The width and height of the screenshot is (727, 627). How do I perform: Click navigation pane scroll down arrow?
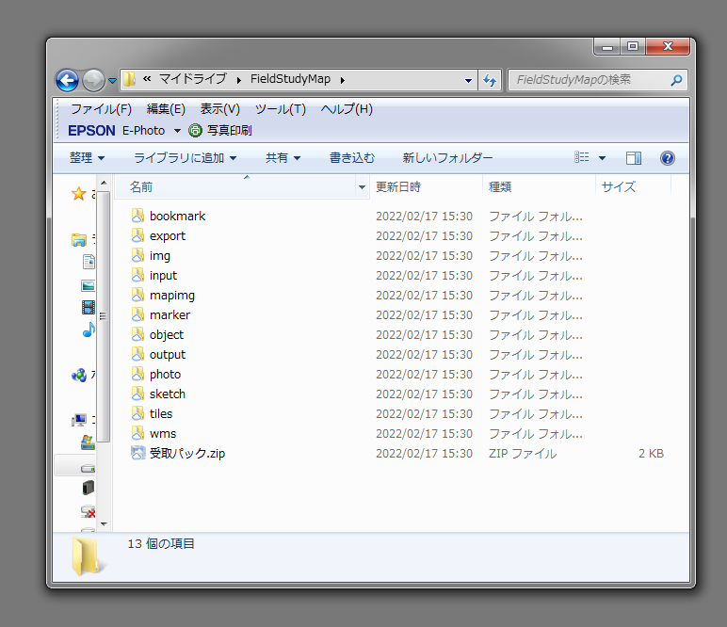[104, 524]
